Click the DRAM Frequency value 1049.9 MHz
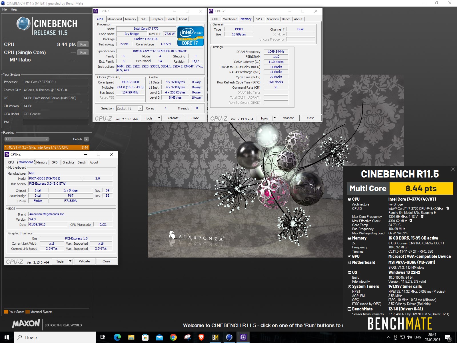 click(x=276, y=51)
